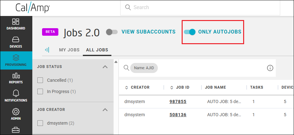Select the Provisioning sidebar item
294x135 pixels.
(x=16, y=60)
